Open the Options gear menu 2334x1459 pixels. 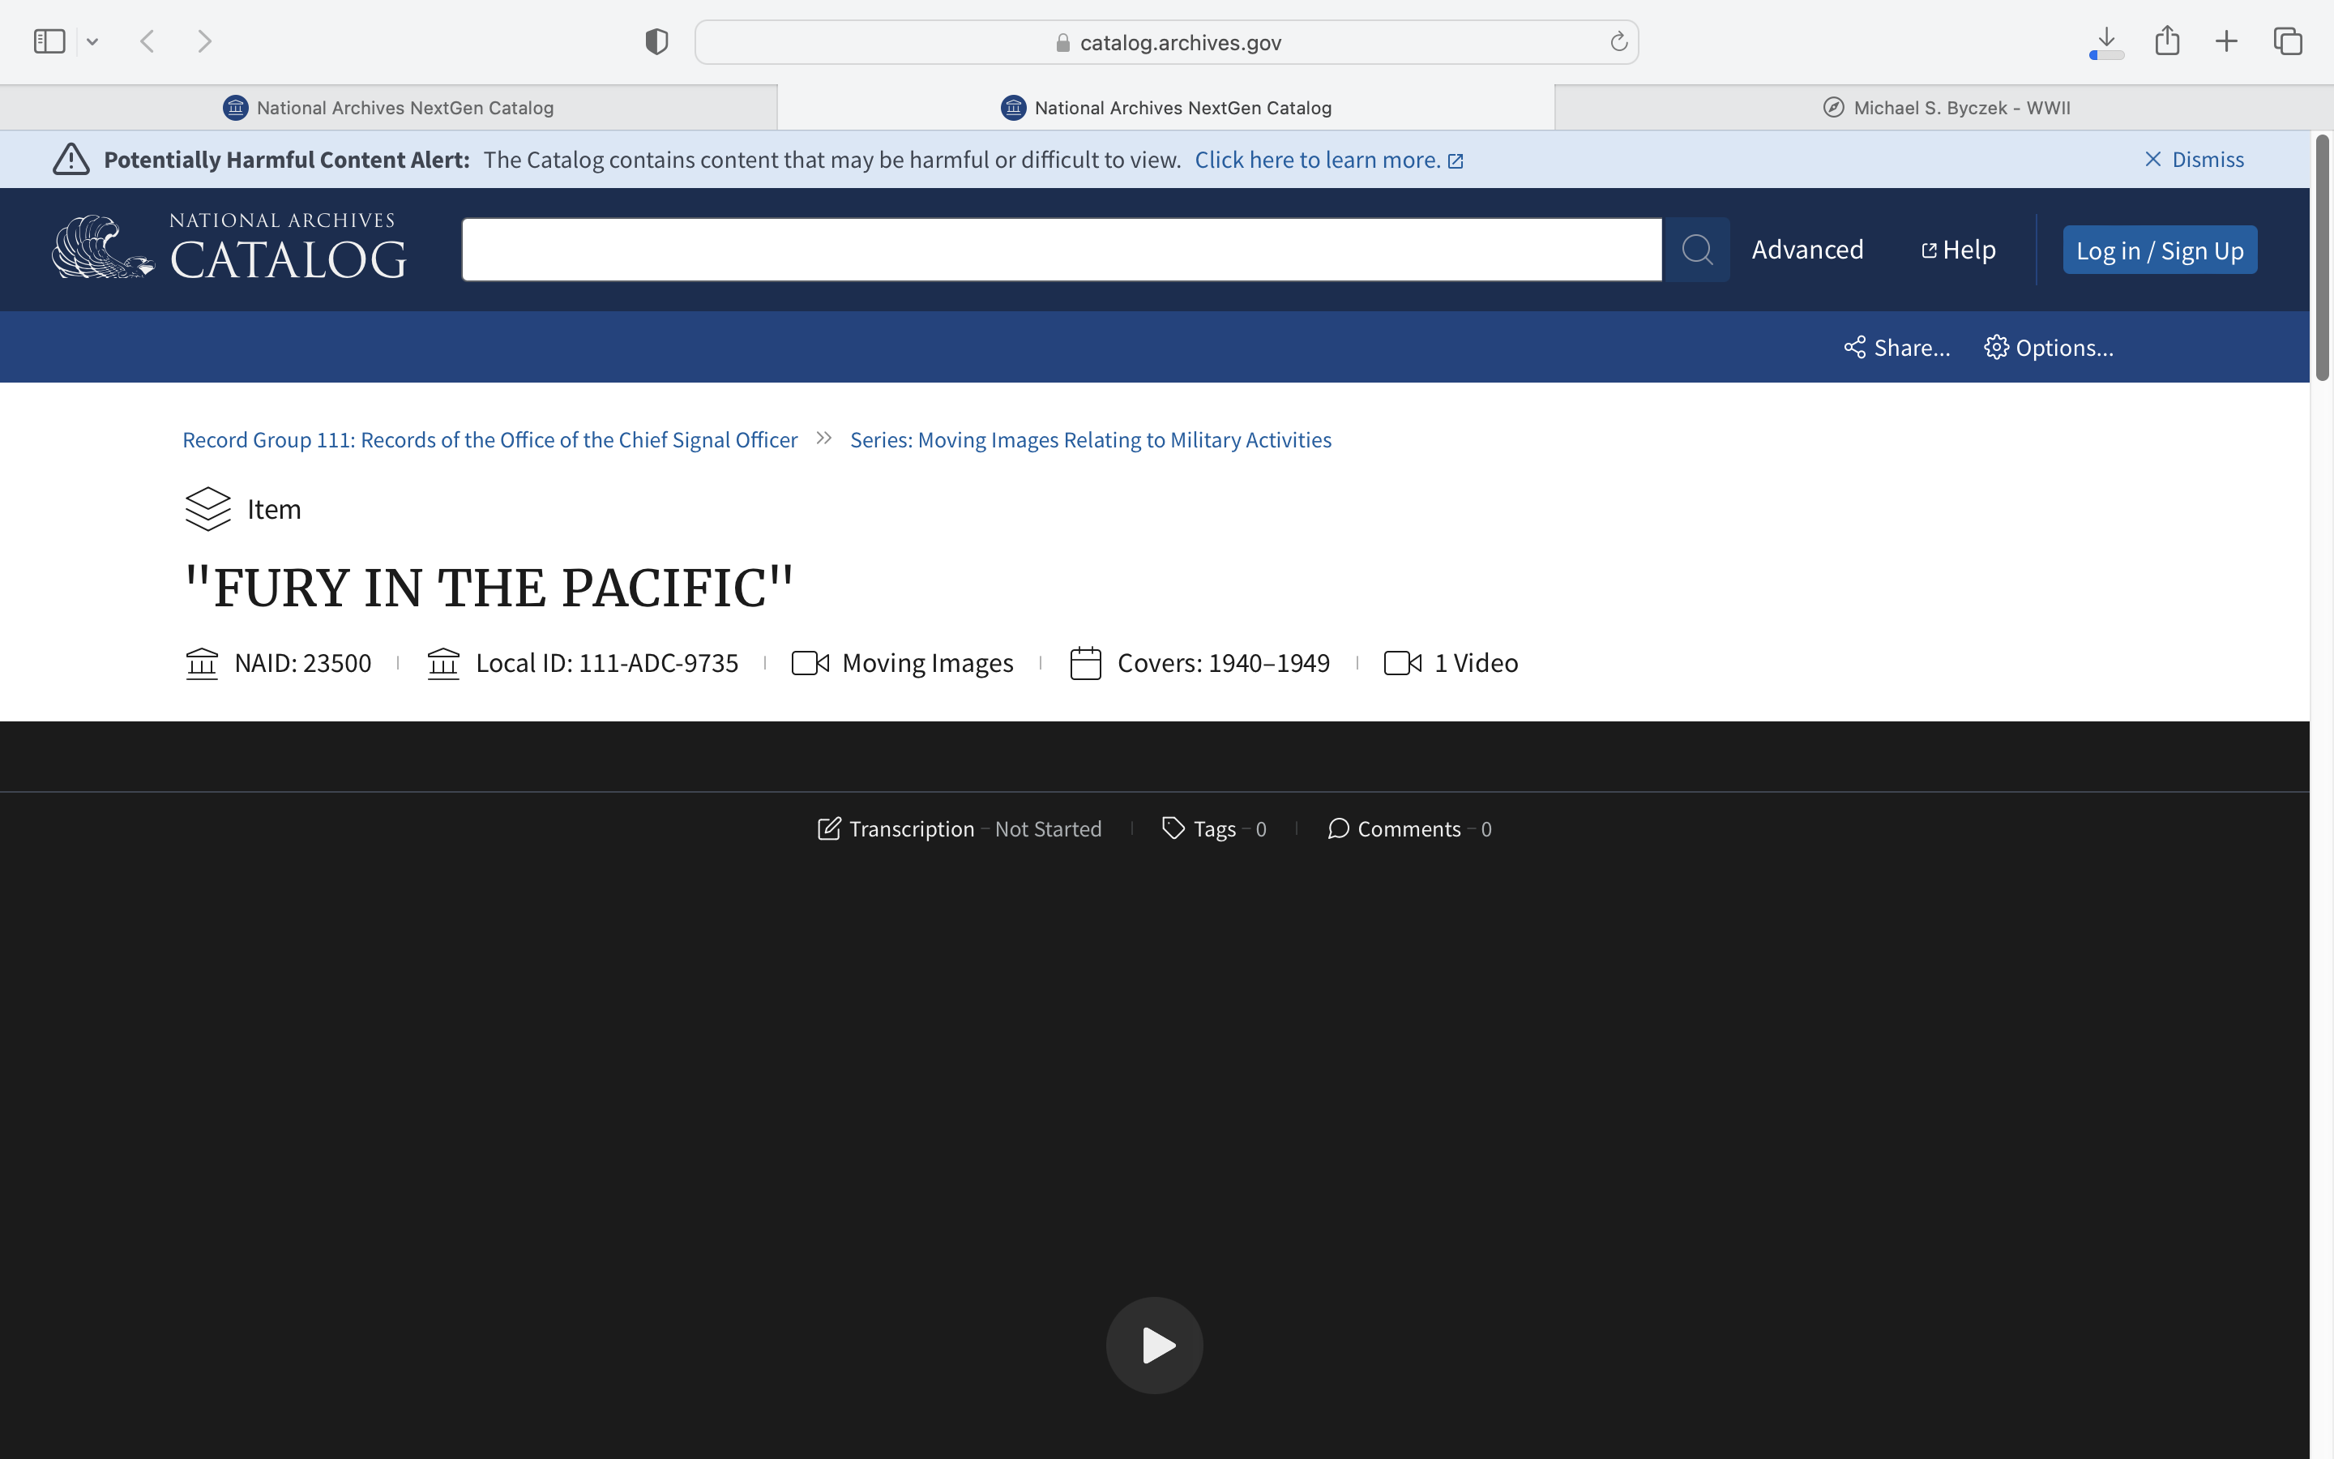click(2049, 348)
